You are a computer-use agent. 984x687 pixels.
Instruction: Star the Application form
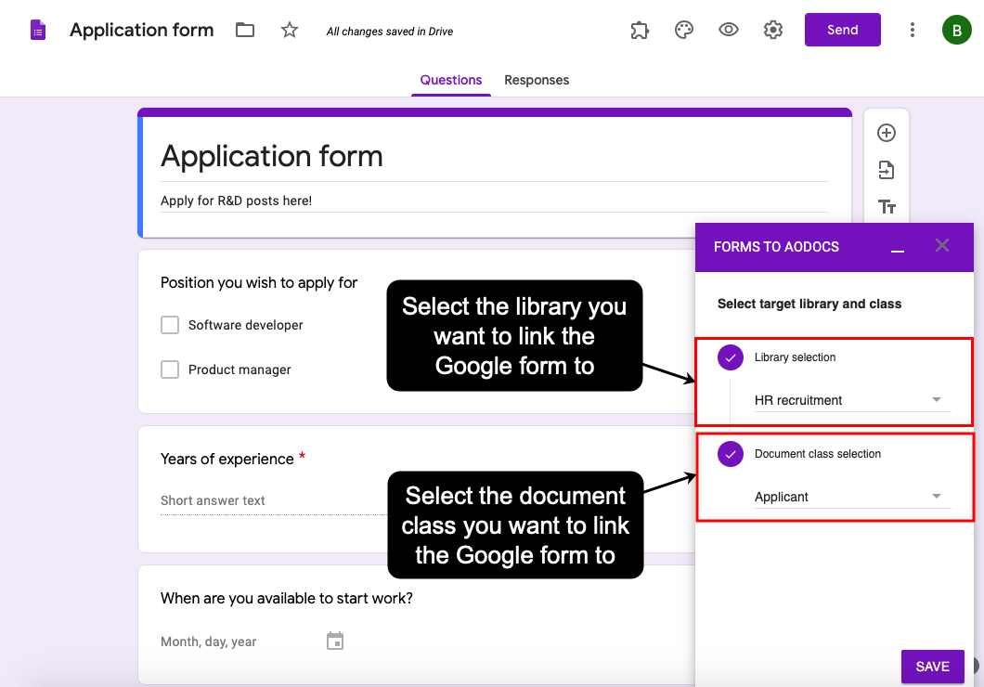290,30
